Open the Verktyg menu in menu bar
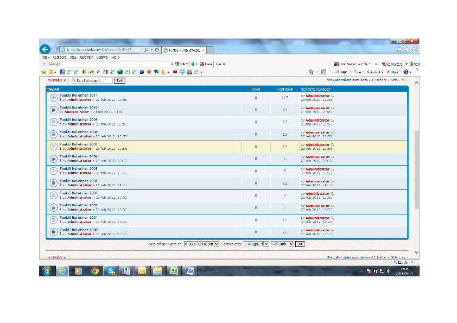Viewport: 457px width, 323px height. click(x=102, y=58)
